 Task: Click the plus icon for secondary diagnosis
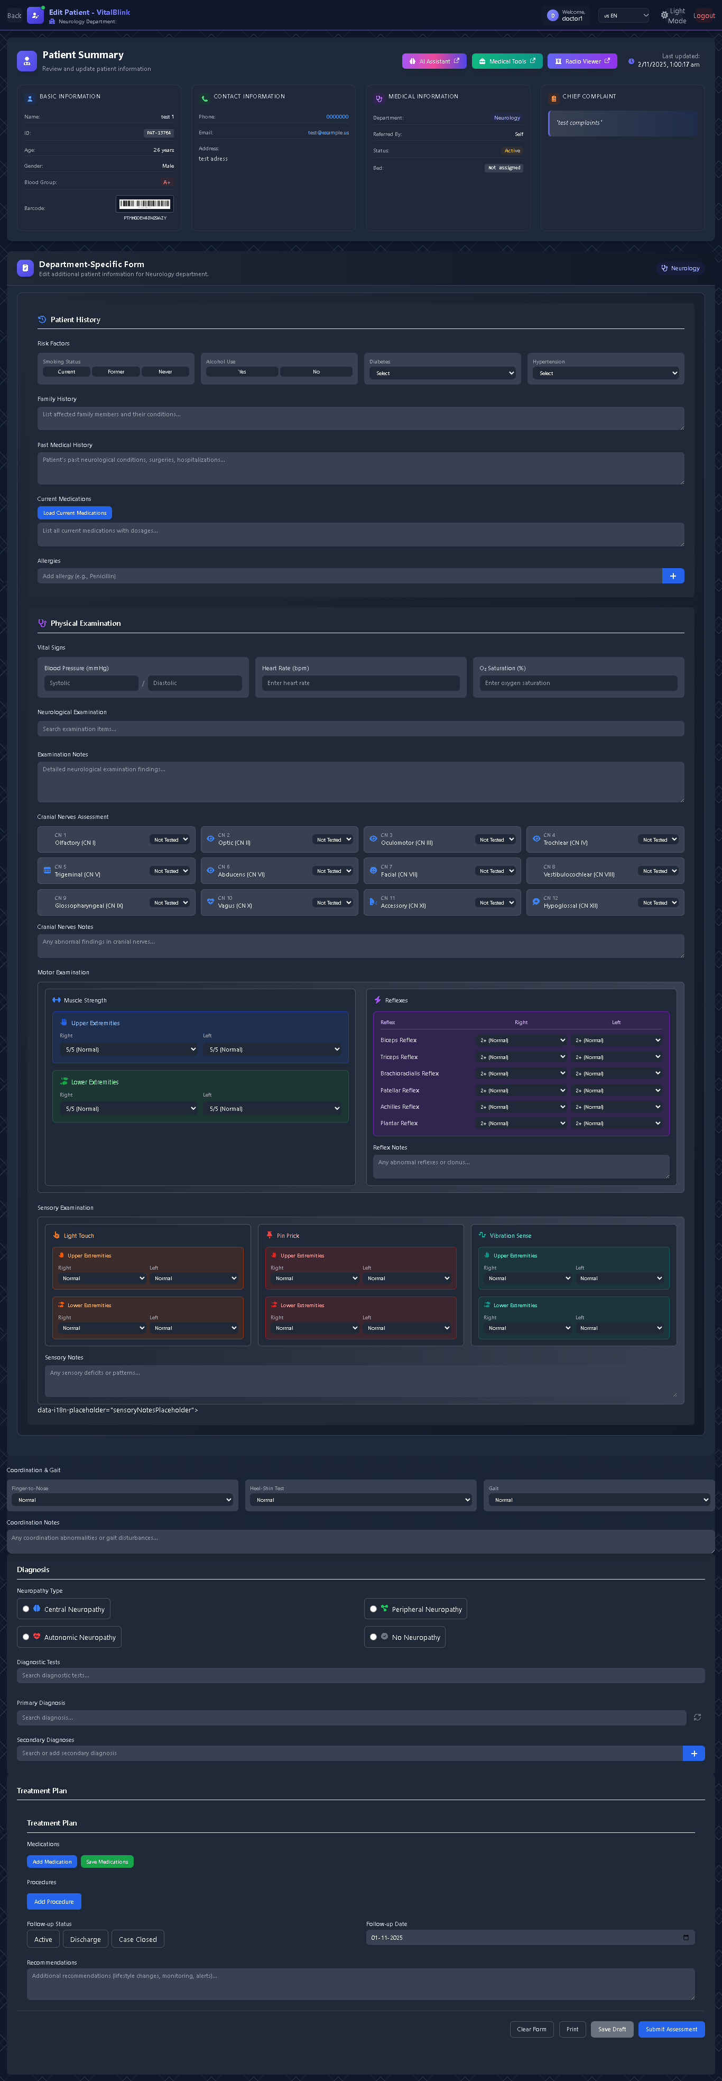(693, 1753)
